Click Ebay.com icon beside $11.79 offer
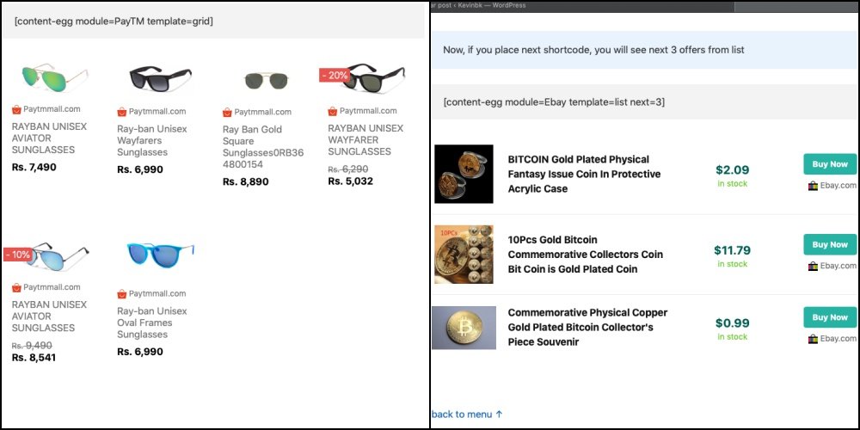860x430 pixels. click(x=812, y=266)
